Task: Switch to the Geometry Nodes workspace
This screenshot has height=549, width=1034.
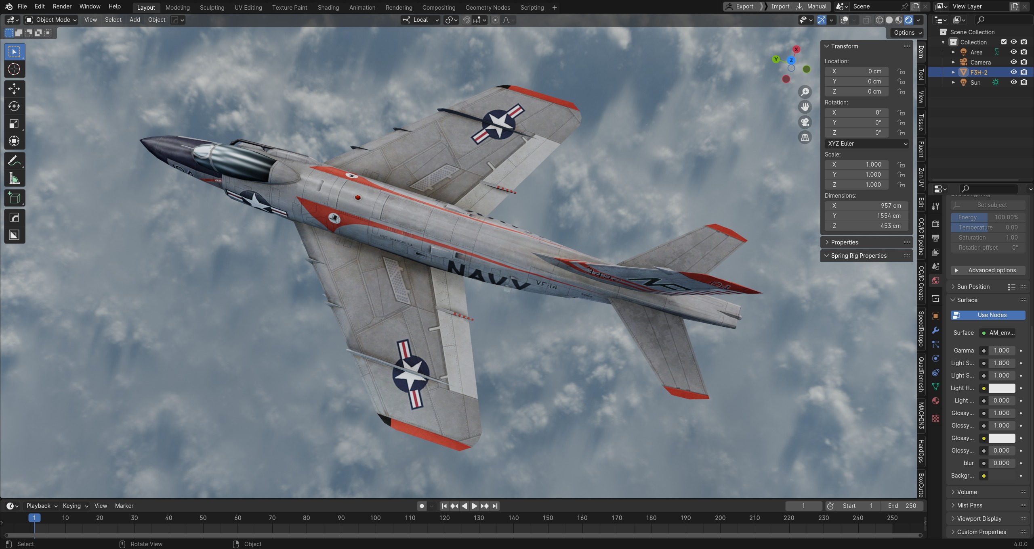Action: pos(488,7)
